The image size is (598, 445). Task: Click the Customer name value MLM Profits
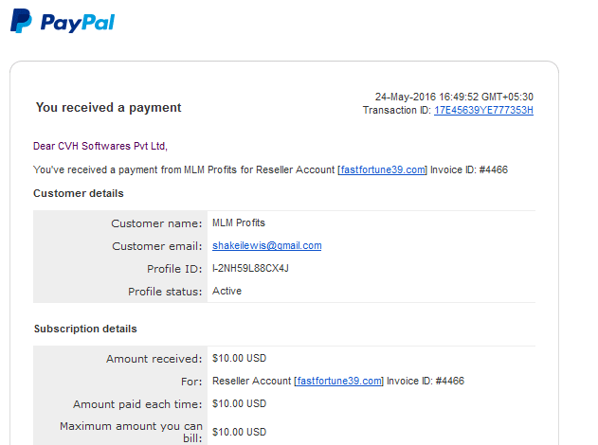239,222
